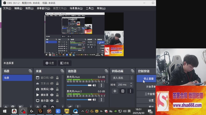Increase the transition duration stepper
This screenshot has height=115, width=206.
131,84
